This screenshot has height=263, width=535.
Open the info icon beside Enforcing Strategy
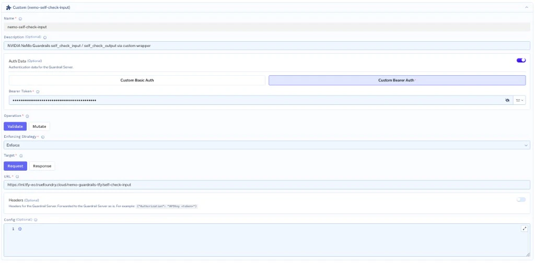43,137
